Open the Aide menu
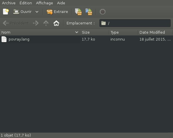This screenshot has width=173, height=138. (61, 3)
